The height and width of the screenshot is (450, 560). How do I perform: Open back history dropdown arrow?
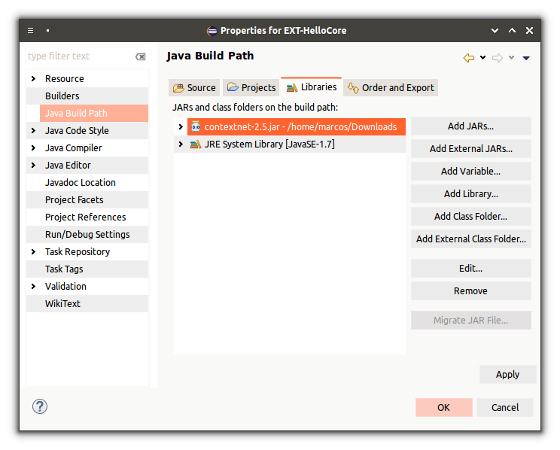(x=482, y=58)
